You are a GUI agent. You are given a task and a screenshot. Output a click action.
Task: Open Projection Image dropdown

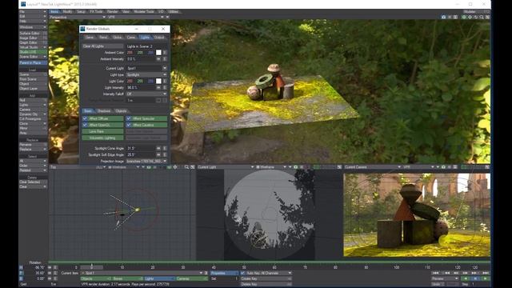coord(146,162)
